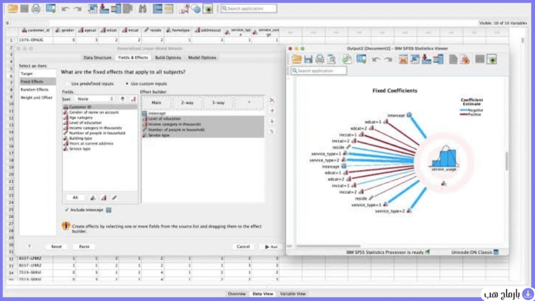Redo in the Statistics Viewer toolbar
535x301 pixels.
click(388, 60)
